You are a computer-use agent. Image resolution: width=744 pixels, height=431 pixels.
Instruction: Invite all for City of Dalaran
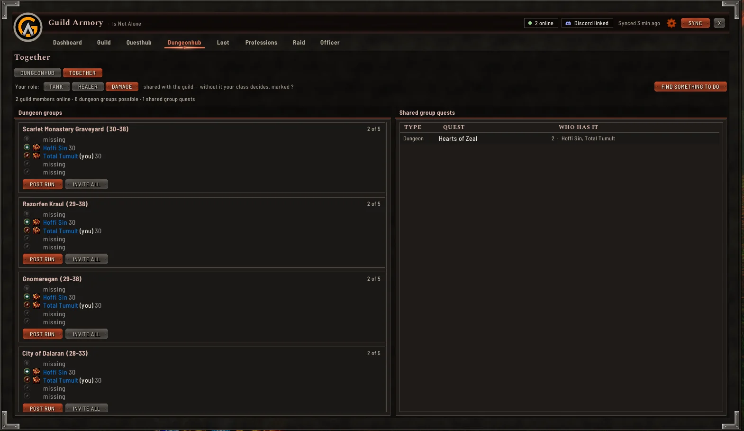(x=87, y=408)
